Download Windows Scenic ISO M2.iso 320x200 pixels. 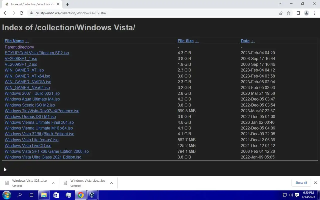pos(30,105)
